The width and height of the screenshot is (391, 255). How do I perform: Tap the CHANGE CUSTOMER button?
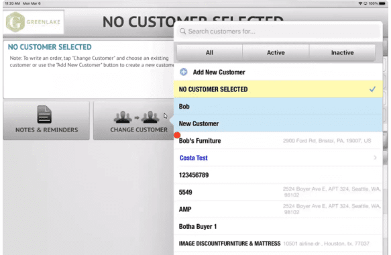pos(133,121)
